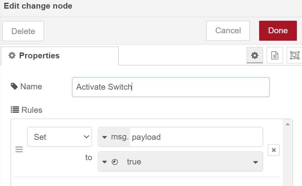Image resolution: width=302 pixels, height=186 pixels.
Task: Click the boolean type icon beside true
Action: pyautogui.click(x=115, y=162)
